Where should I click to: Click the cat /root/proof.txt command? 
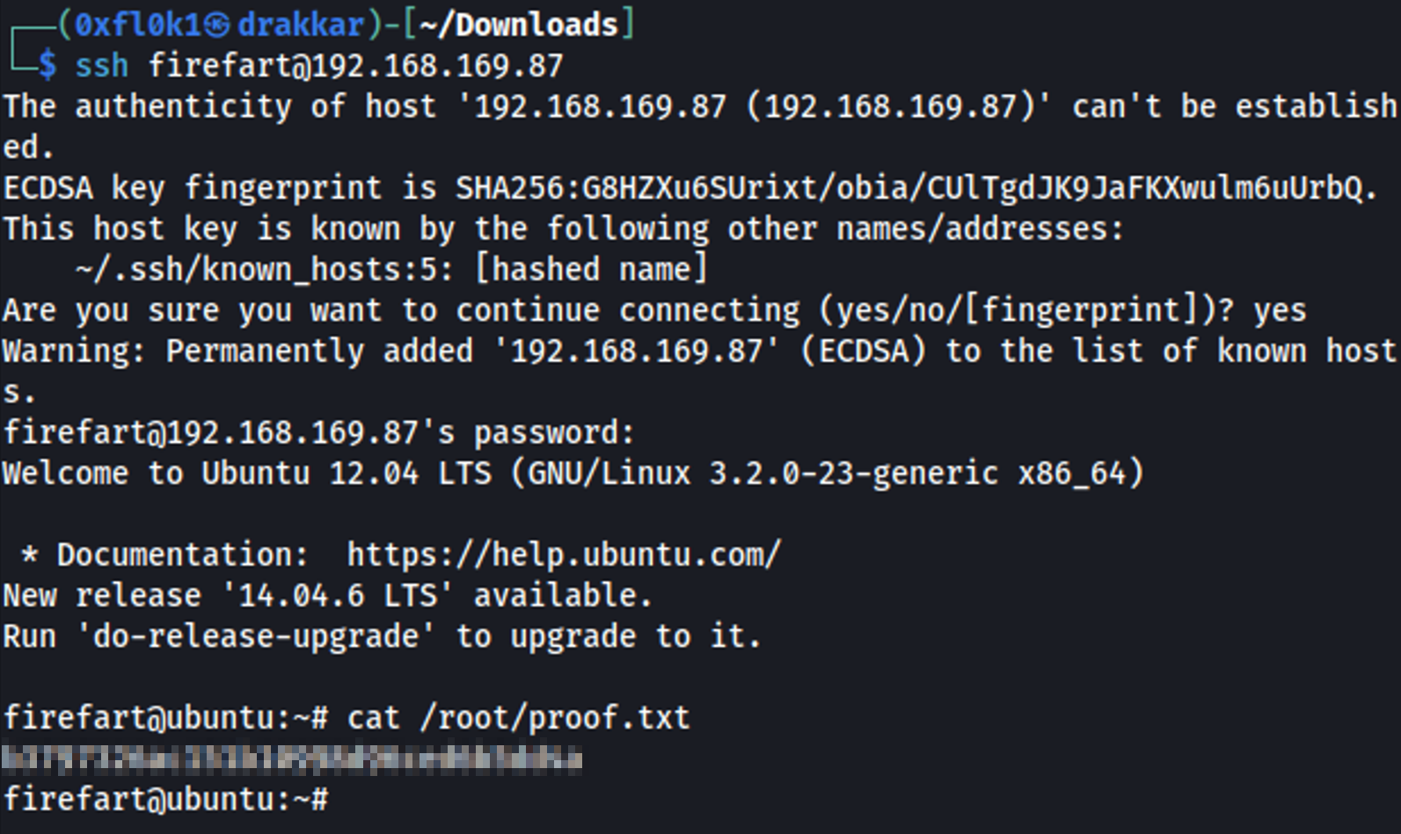point(518,718)
